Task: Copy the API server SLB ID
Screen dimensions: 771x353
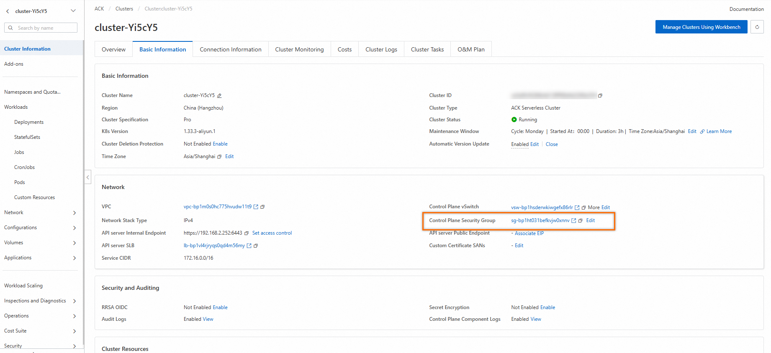Action: pyautogui.click(x=256, y=246)
